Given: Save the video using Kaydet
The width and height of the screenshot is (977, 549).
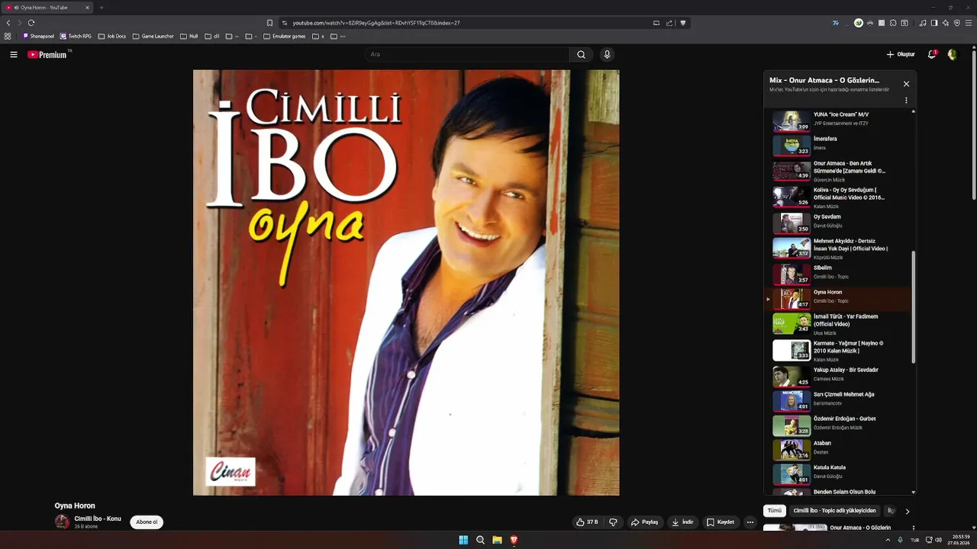Looking at the screenshot, I should (721, 522).
